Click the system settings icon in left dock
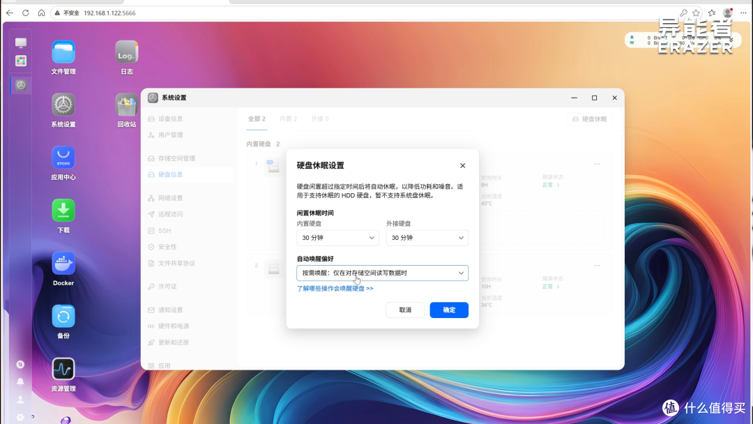The width and height of the screenshot is (753, 424). pos(21,86)
